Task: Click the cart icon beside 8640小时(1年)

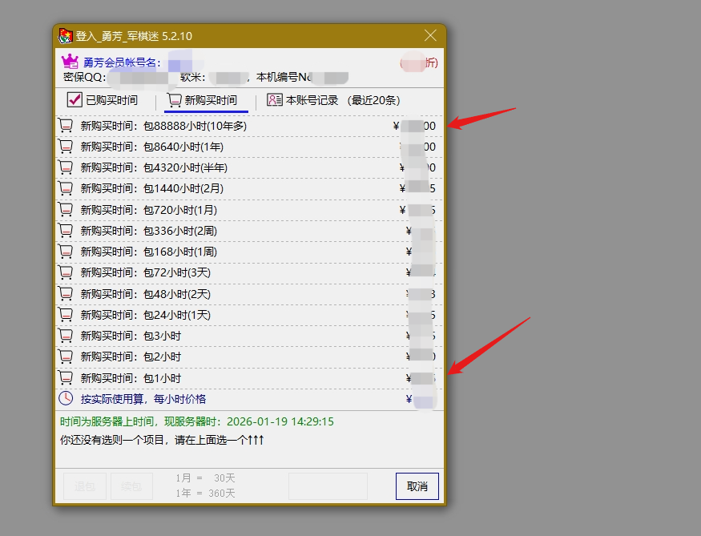Action: point(66,147)
